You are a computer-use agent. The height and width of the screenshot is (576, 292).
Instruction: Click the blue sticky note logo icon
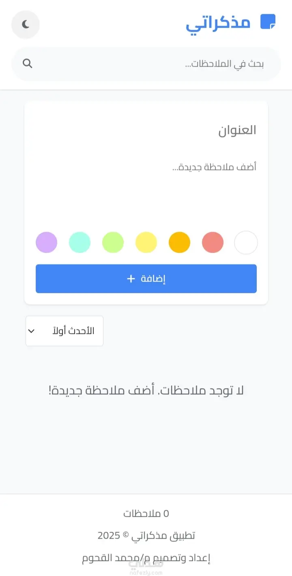tap(268, 21)
